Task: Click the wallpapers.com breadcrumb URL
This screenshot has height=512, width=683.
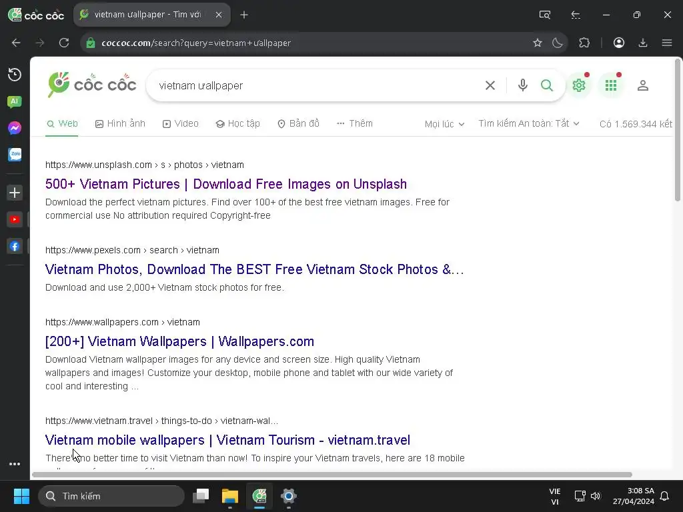Action: (123, 322)
